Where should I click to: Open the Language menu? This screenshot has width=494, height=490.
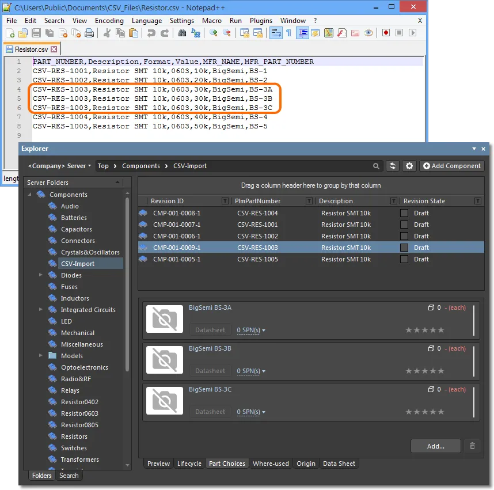(x=147, y=21)
